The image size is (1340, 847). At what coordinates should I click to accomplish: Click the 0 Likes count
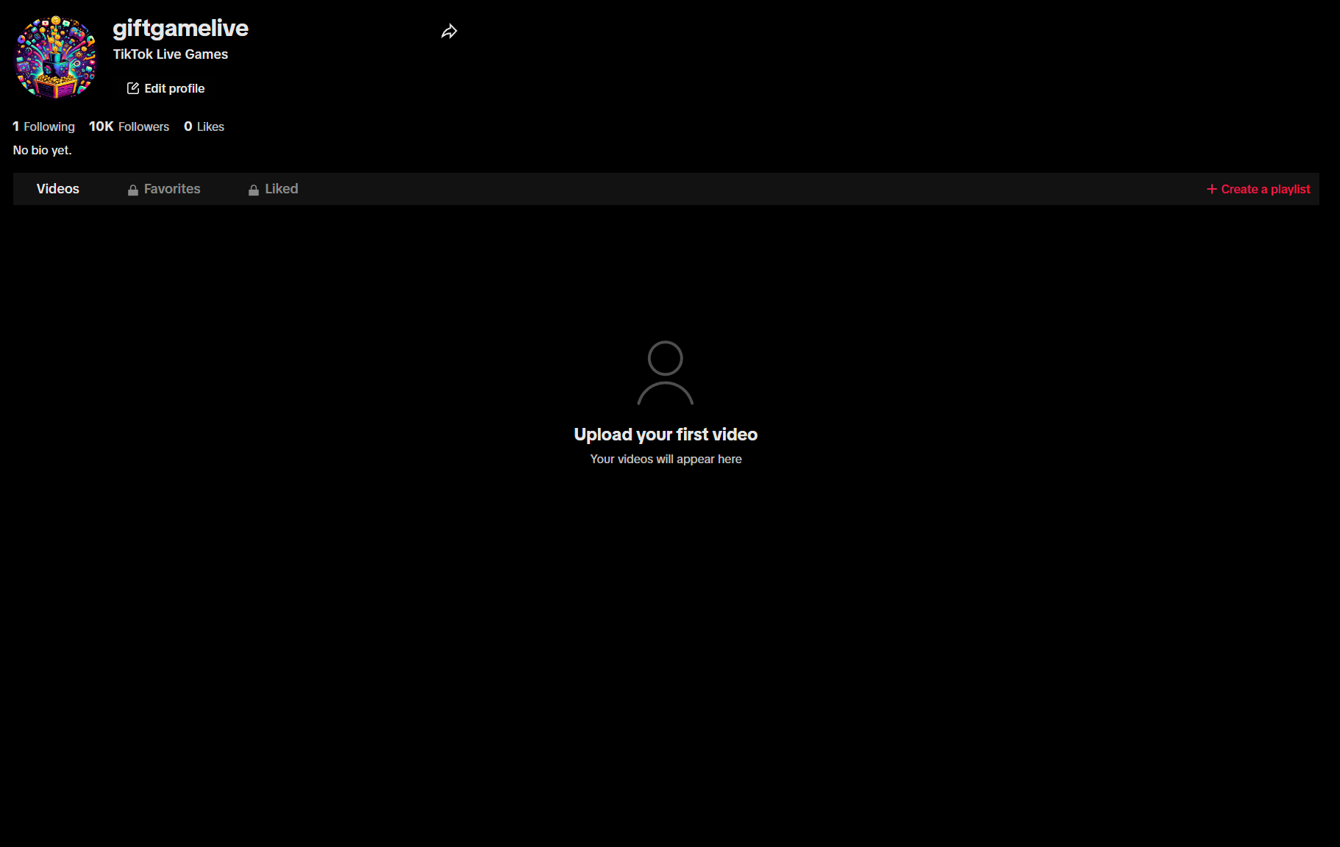coord(204,126)
